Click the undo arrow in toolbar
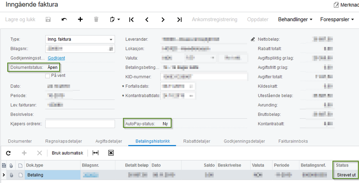The image size is (359, 183). click(64, 19)
